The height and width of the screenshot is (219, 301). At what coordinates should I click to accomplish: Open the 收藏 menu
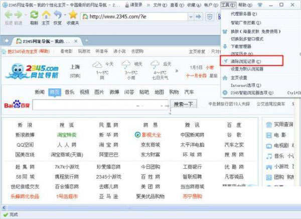[x=194, y=5]
